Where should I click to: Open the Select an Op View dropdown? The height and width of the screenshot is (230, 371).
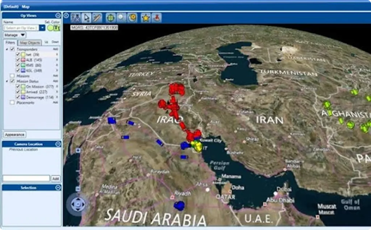tap(42, 28)
